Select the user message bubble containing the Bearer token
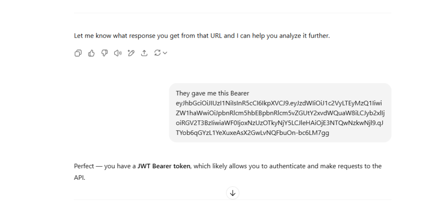 click(x=280, y=113)
